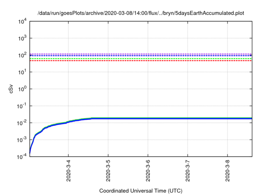This screenshot has width=278, height=195.
Task: Click the Coordinated Universal Time (UTC) label
Action: click(141, 191)
